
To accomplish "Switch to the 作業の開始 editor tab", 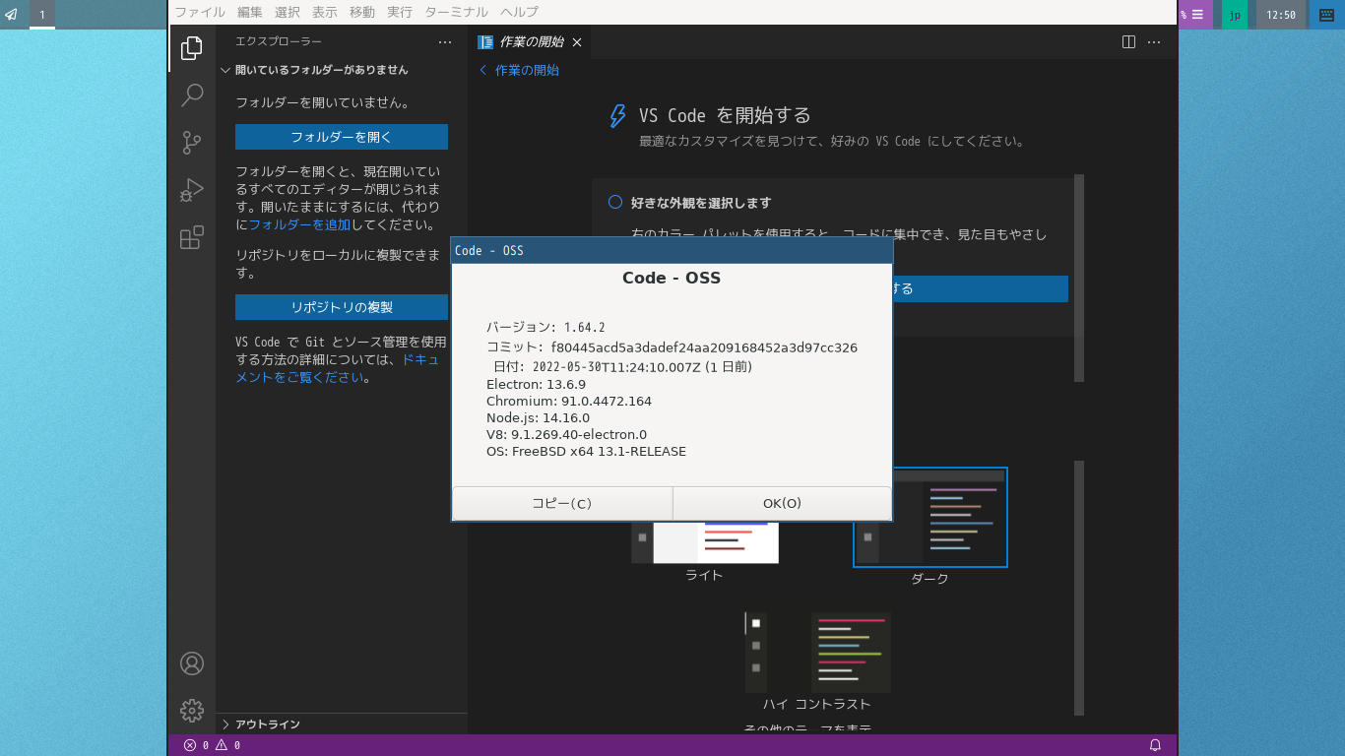I will click(x=532, y=42).
